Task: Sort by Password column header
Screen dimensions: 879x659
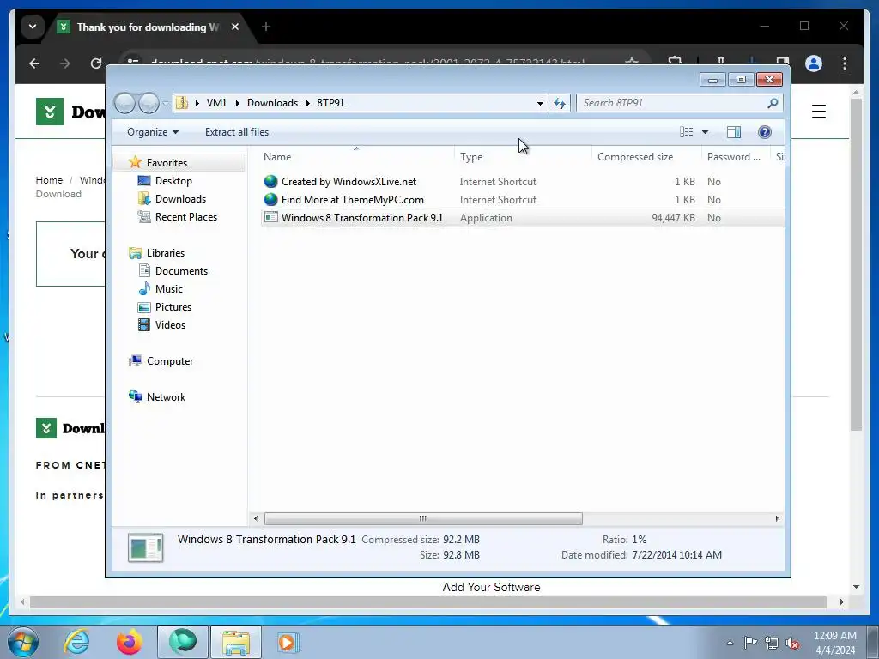Action: click(x=735, y=157)
